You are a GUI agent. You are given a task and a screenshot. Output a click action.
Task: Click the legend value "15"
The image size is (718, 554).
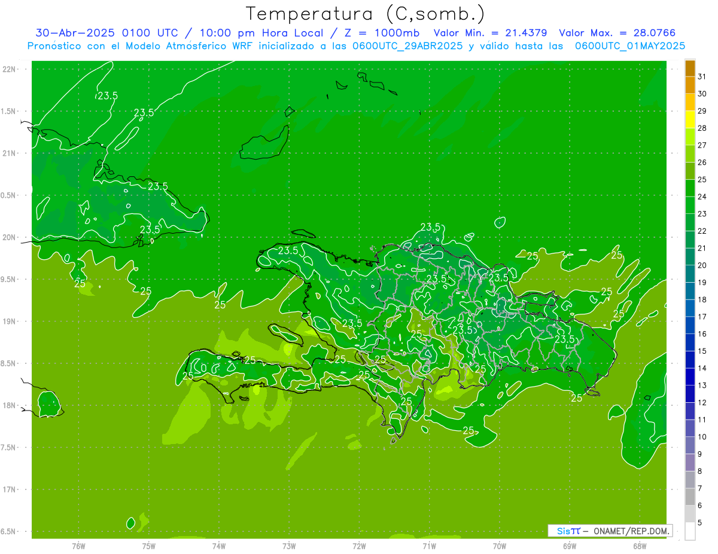[x=702, y=351]
